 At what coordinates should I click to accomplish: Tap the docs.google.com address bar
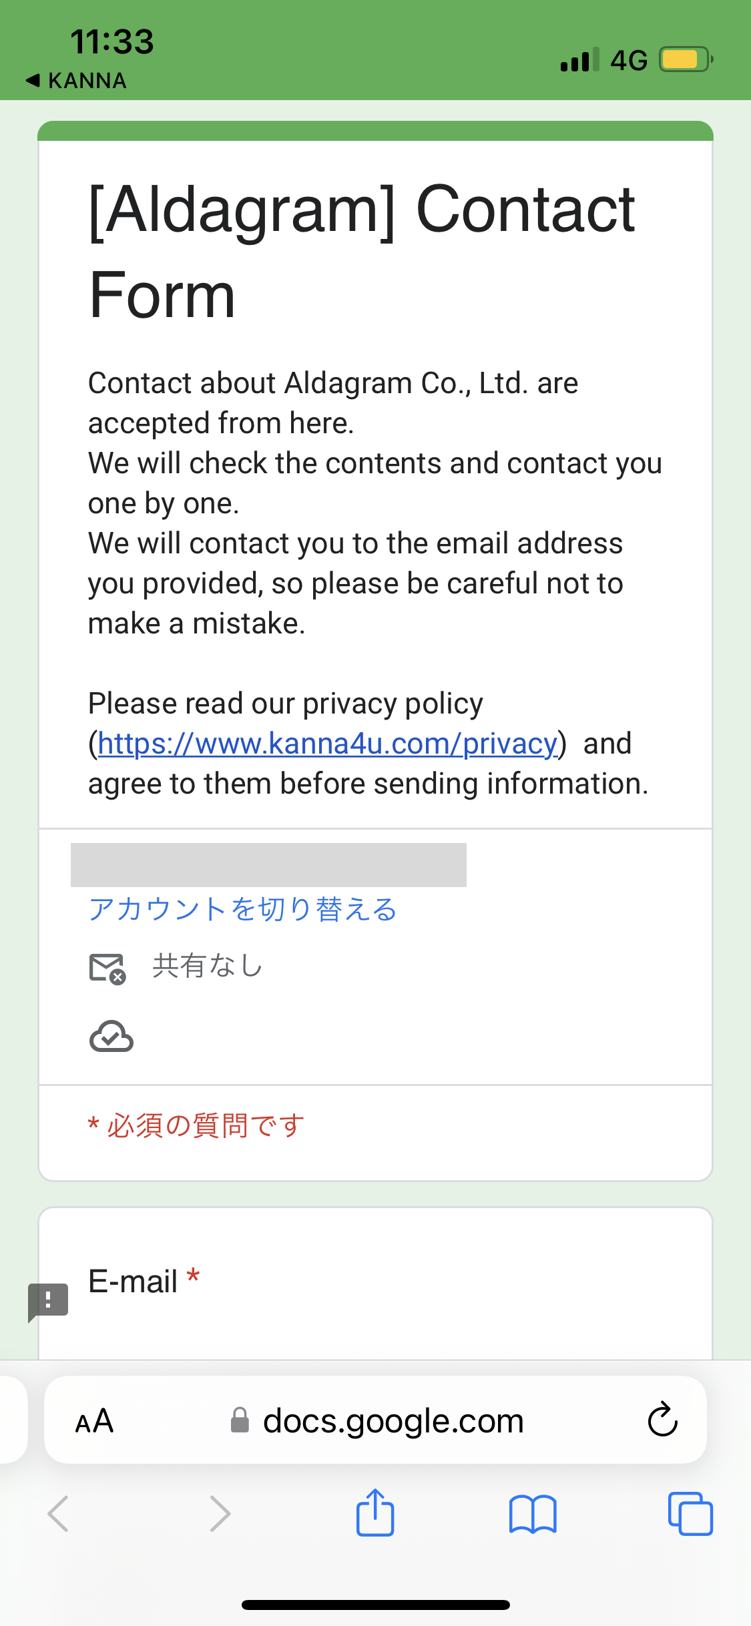pyautogui.click(x=393, y=1421)
